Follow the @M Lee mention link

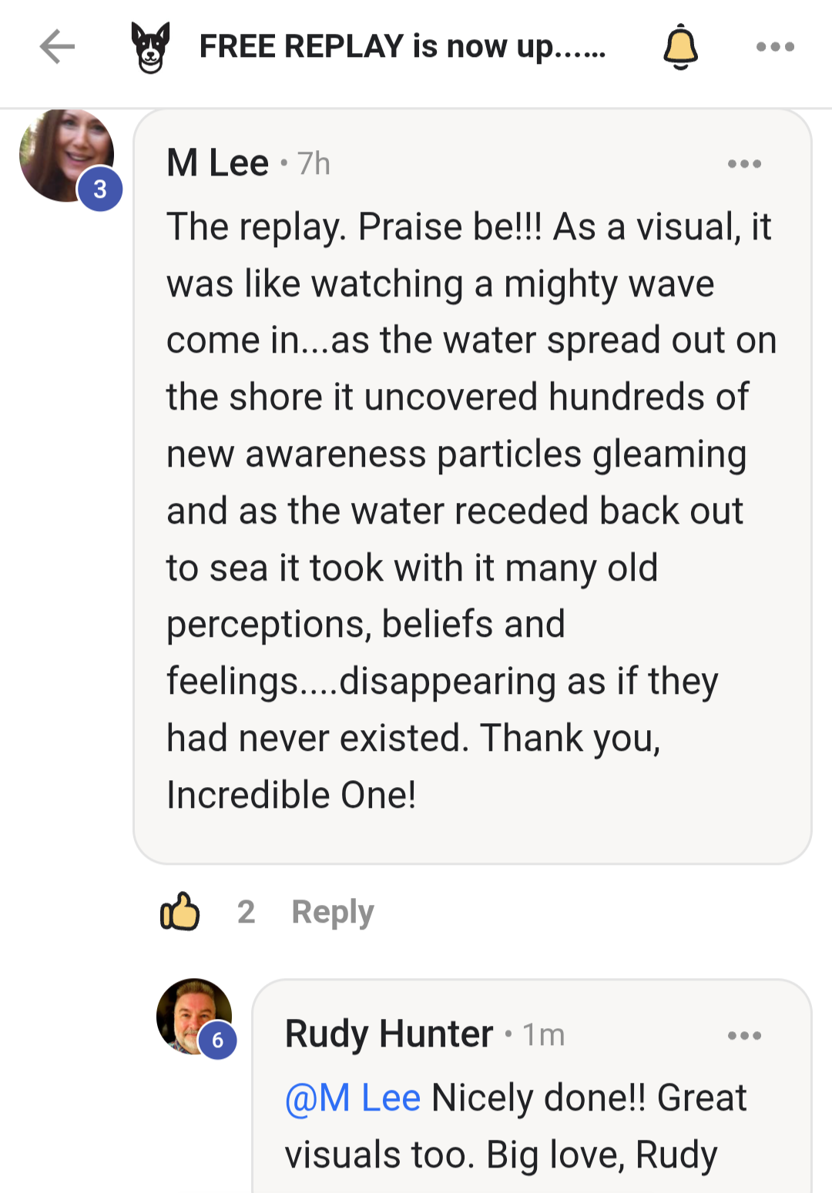click(x=353, y=1098)
